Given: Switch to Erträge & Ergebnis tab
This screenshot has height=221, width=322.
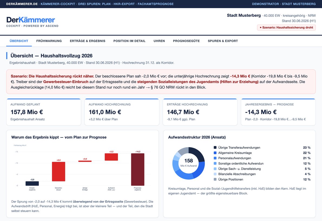Looking at the screenshot, I should [87, 41].
